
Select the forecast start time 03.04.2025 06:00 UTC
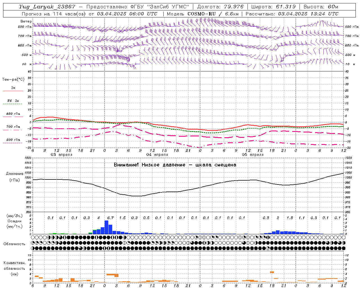click(x=127, y=14)
